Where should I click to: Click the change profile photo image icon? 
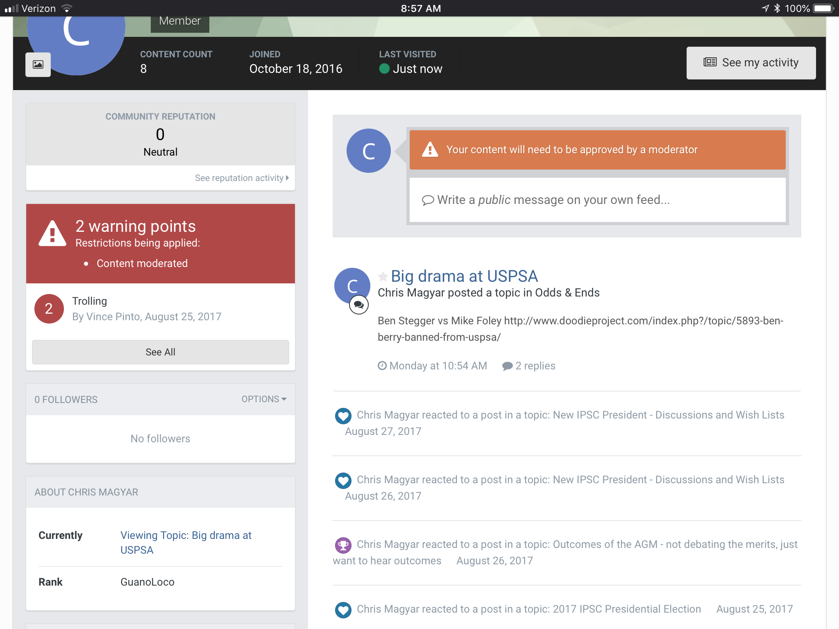[x=38, y=65]
